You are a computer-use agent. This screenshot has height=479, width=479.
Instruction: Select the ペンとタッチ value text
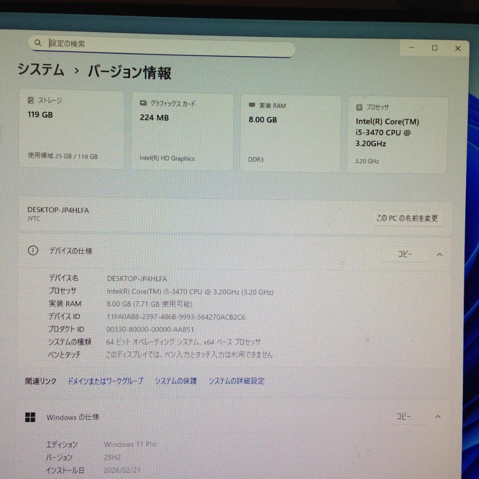[x=189, y=355]
